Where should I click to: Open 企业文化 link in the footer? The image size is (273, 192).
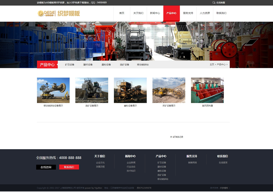[x=100, y=162]
